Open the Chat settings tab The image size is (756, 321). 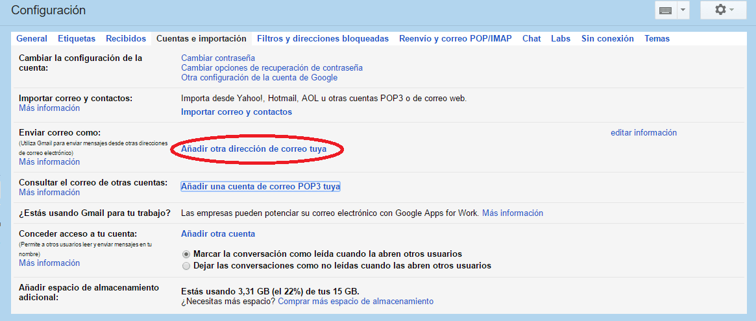pyautogui.click(x=531, y=39)
